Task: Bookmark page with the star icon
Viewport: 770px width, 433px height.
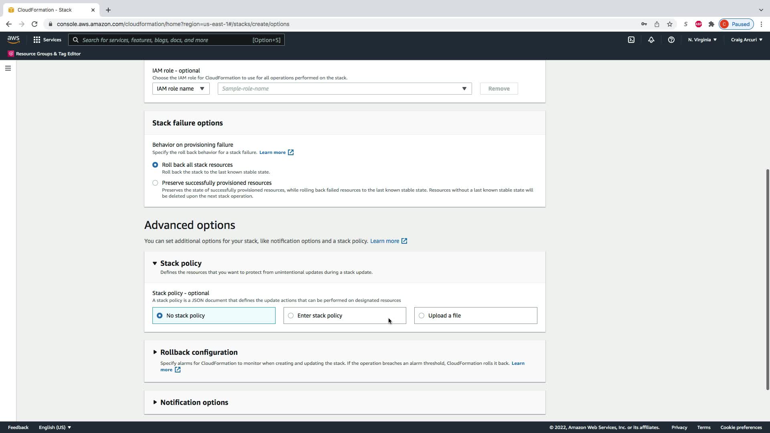Action: coord(669,24)
